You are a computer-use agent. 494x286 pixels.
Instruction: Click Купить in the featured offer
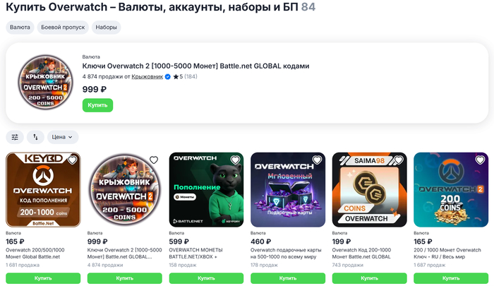[x=97, y=105]
